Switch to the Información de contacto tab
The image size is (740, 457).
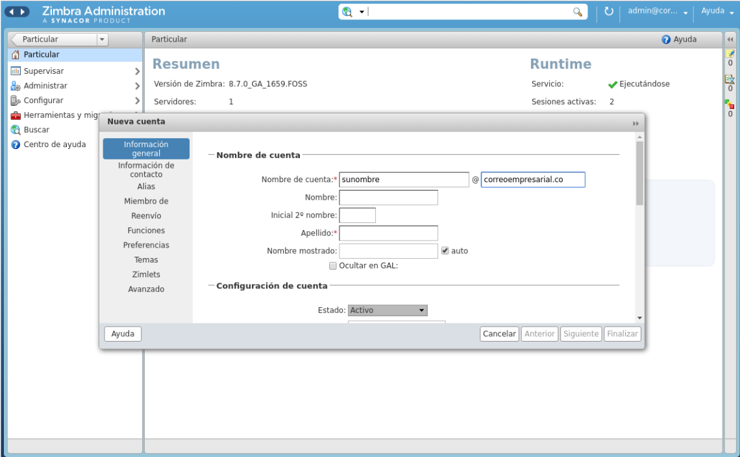[146, 170]
